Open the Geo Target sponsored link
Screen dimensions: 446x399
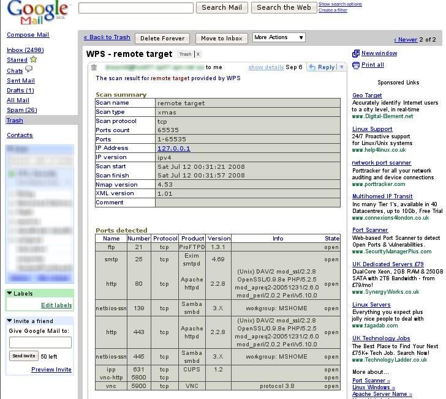(x=367, y=95)
